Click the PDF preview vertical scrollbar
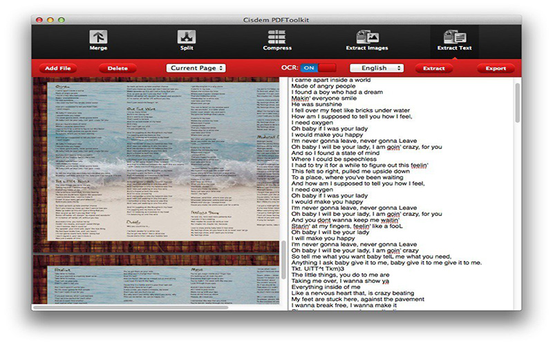 click(x=283, y=259)
